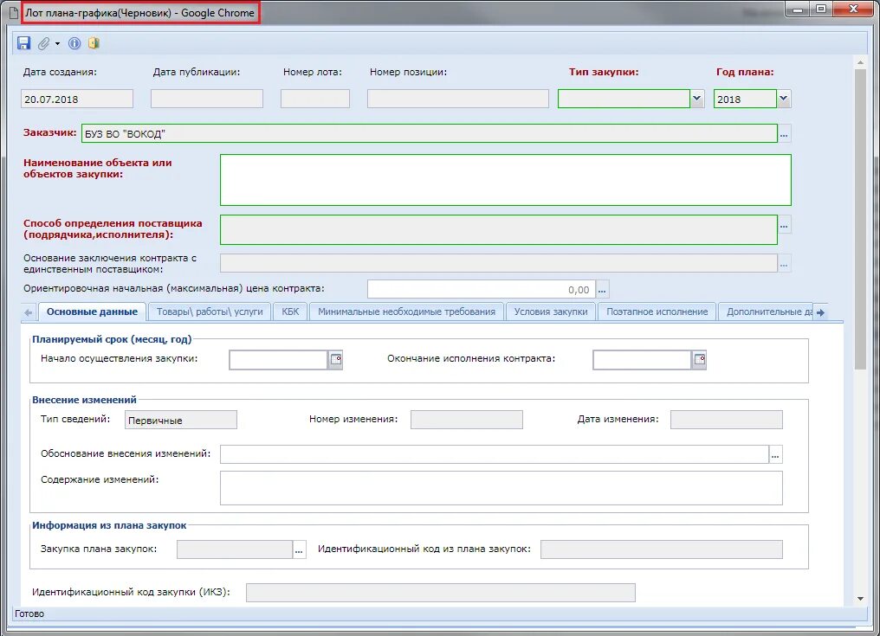Click the blue floppy disk Save icon
This screenshot has height=636, width=880.
point(23,43)
